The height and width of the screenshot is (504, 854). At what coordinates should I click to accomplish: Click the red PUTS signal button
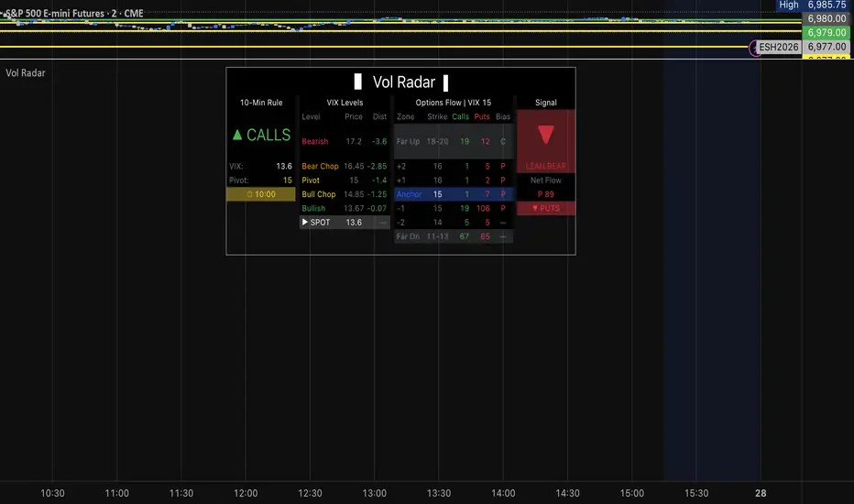[546, 208]
